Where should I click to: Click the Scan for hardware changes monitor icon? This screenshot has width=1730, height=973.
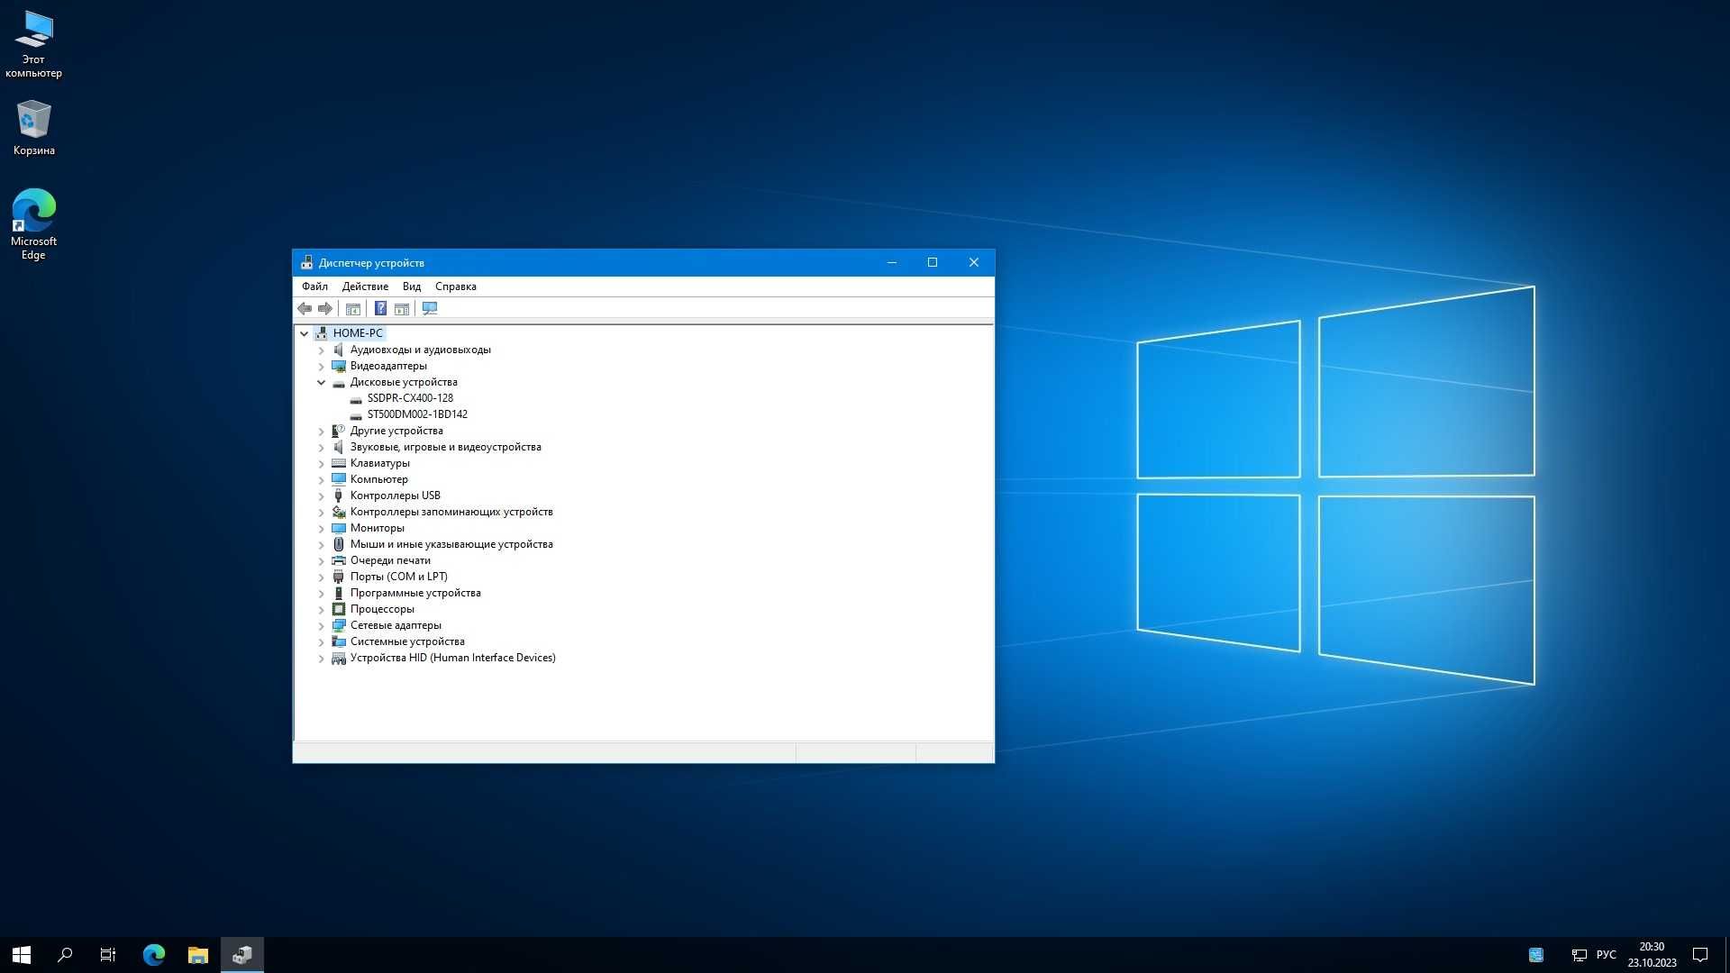pos(430,309)
